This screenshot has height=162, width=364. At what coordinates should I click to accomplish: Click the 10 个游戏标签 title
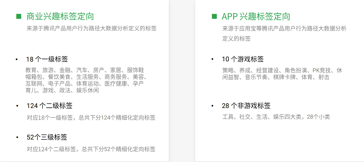pos(243,59)
